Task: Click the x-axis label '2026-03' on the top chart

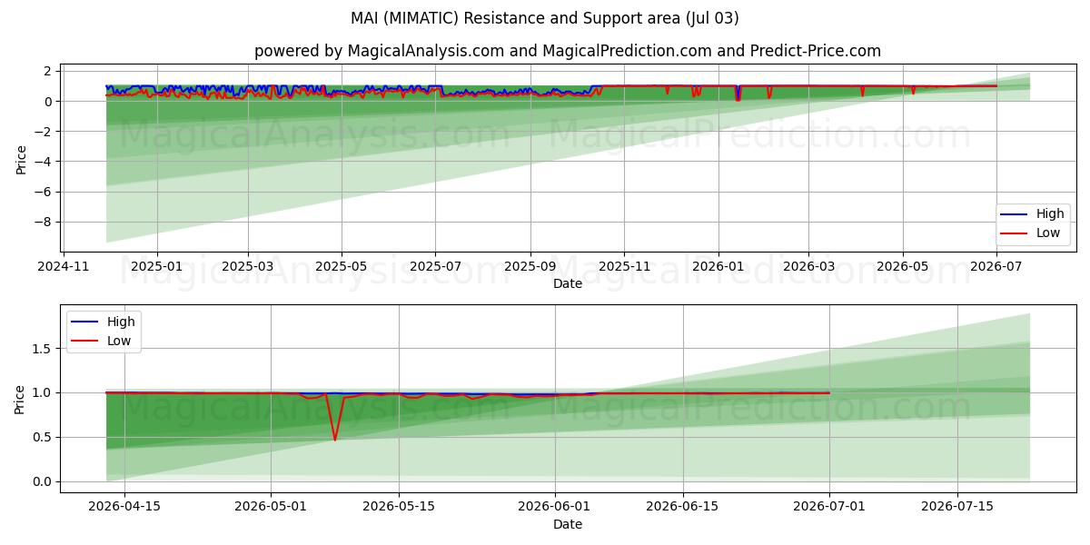Action: click(x=809, y=267)
